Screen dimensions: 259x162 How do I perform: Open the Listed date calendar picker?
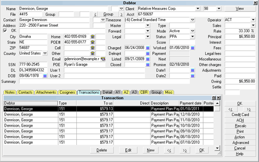[x=148, y=59]
